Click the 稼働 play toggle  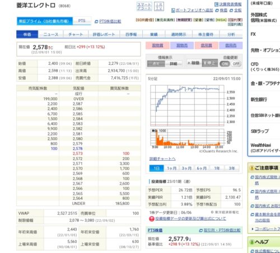(x=194, y=63)
